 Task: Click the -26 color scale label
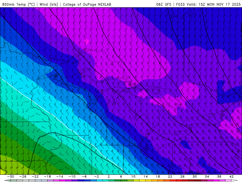tap(23, 177)
